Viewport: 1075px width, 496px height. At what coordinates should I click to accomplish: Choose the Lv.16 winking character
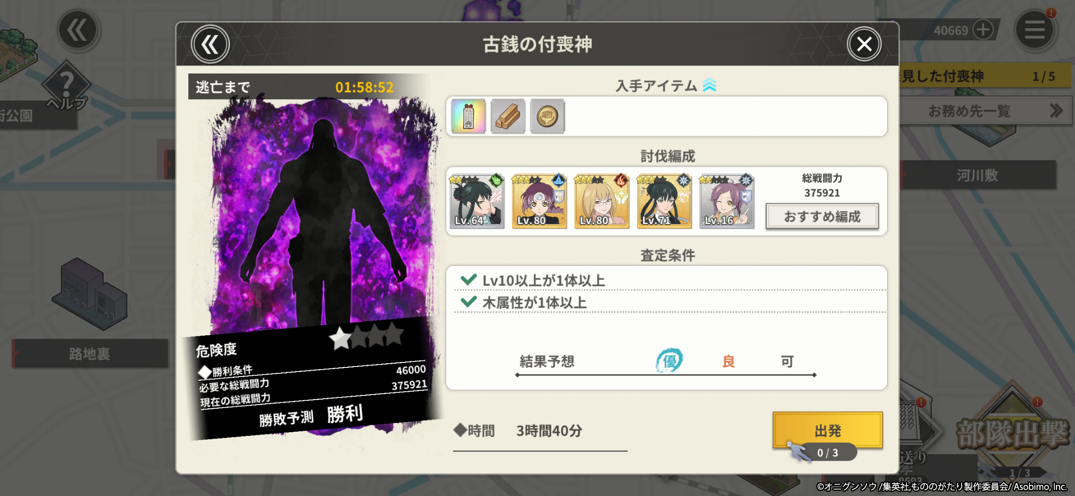(727, 201)
